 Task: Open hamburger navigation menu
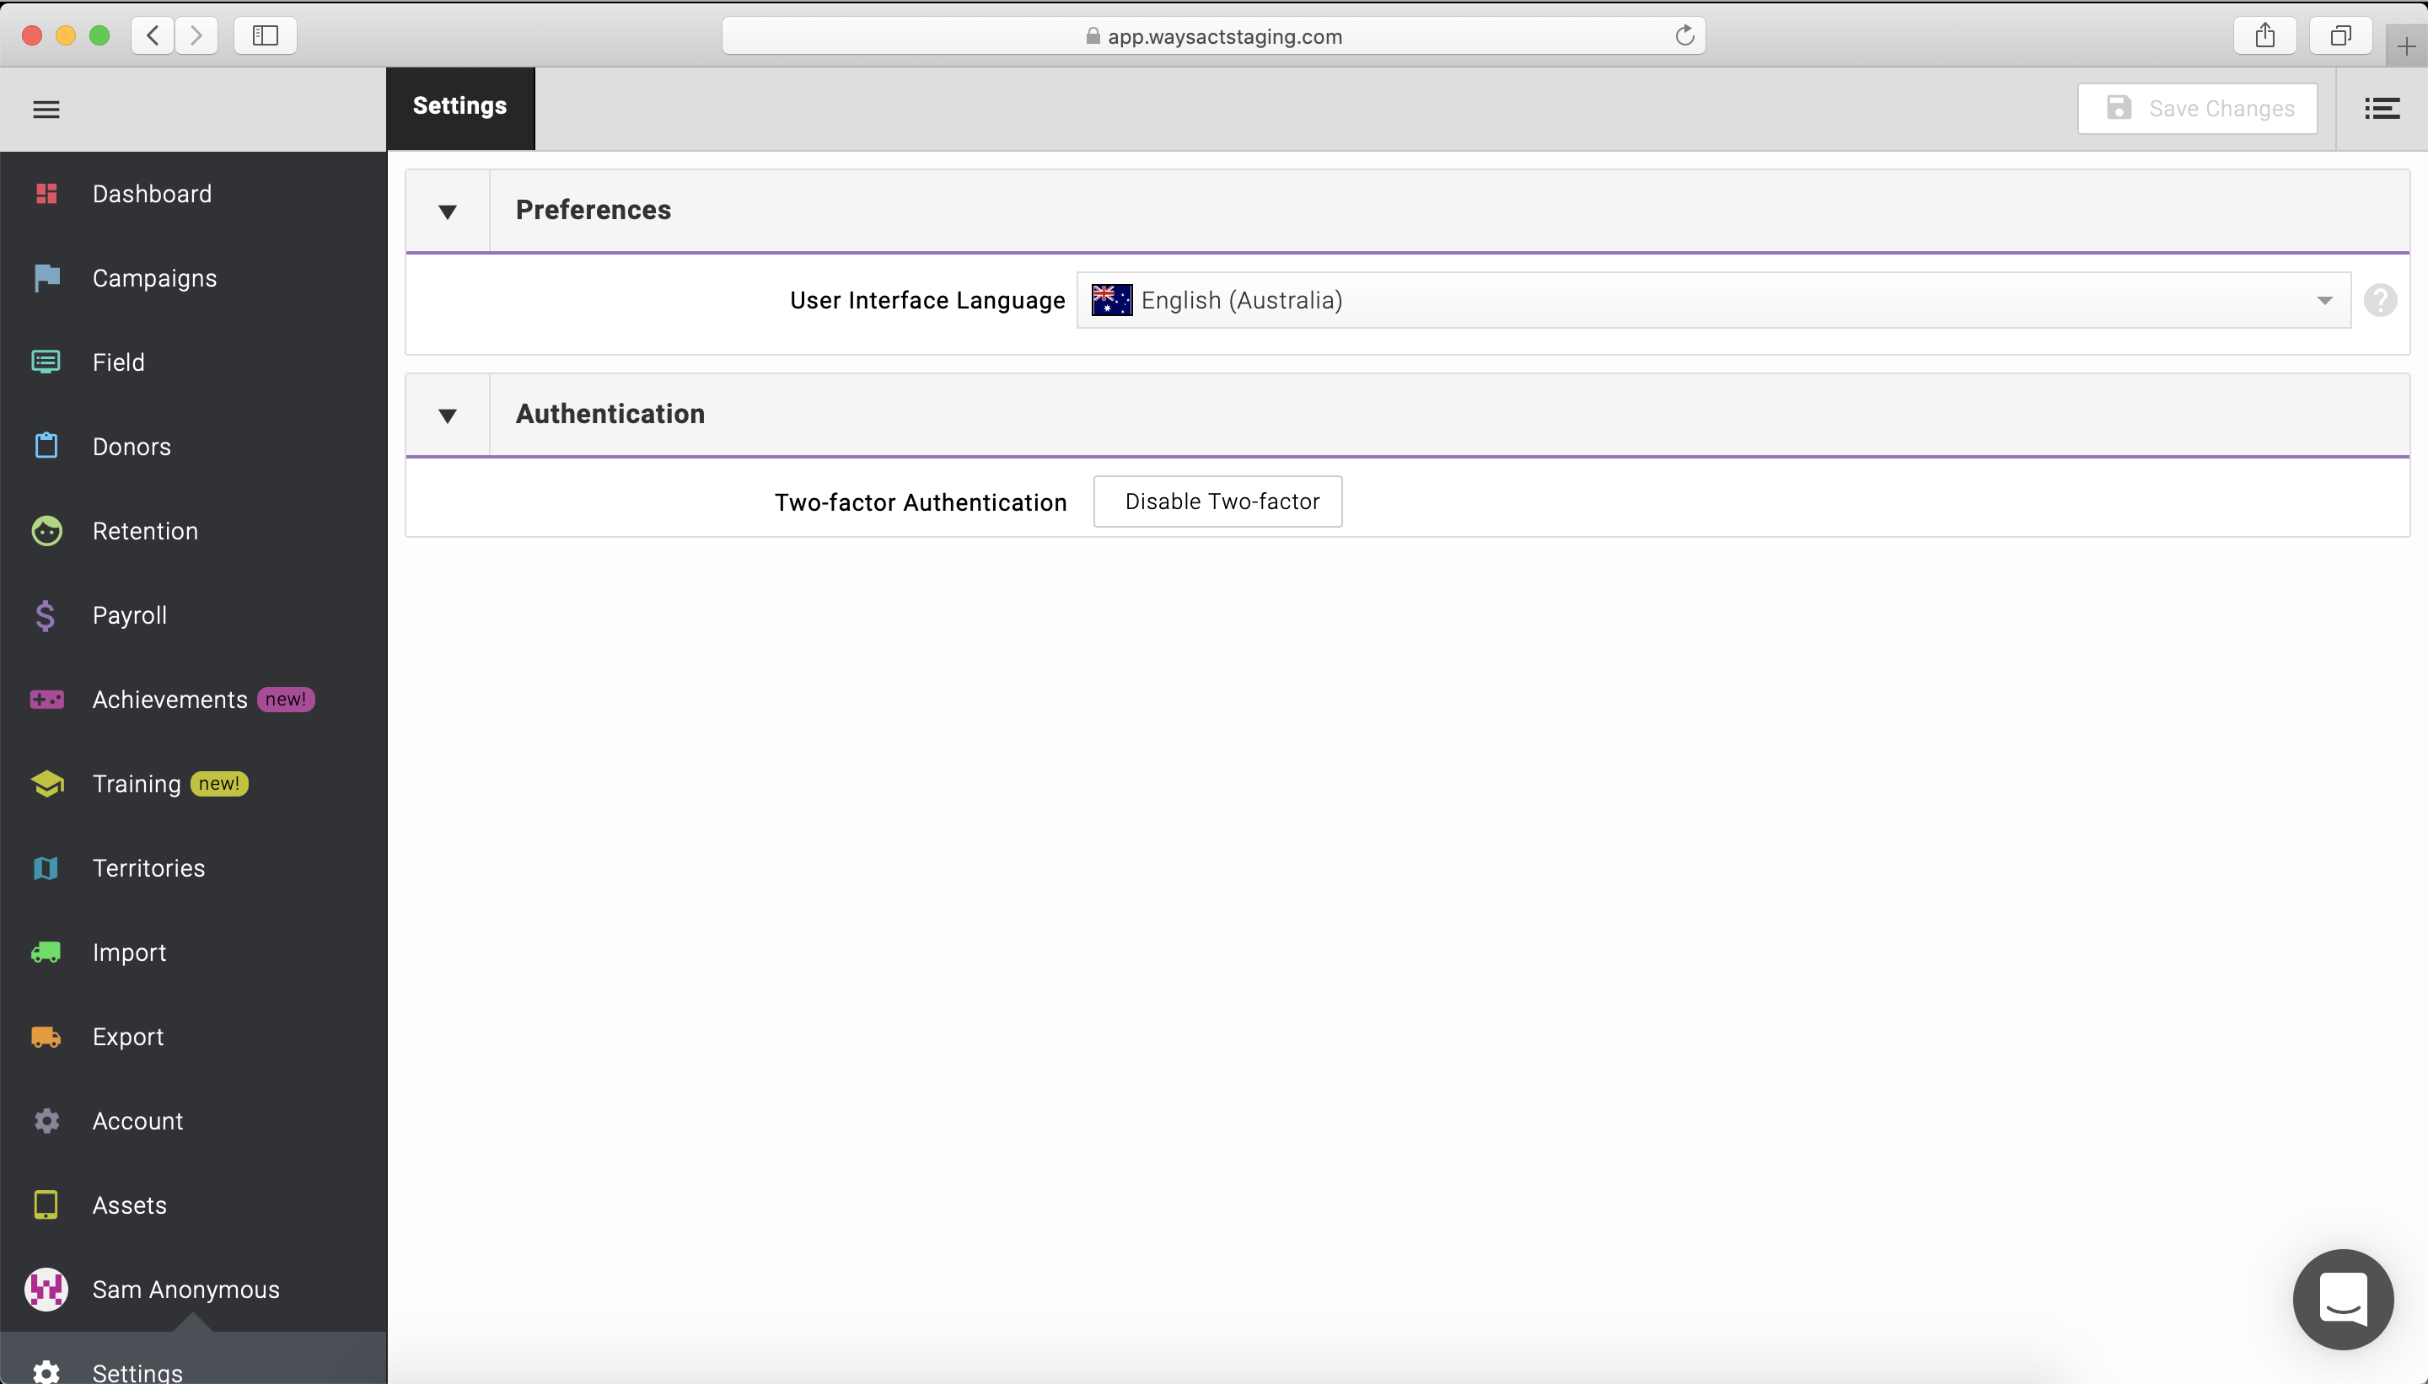coord(46,109)
